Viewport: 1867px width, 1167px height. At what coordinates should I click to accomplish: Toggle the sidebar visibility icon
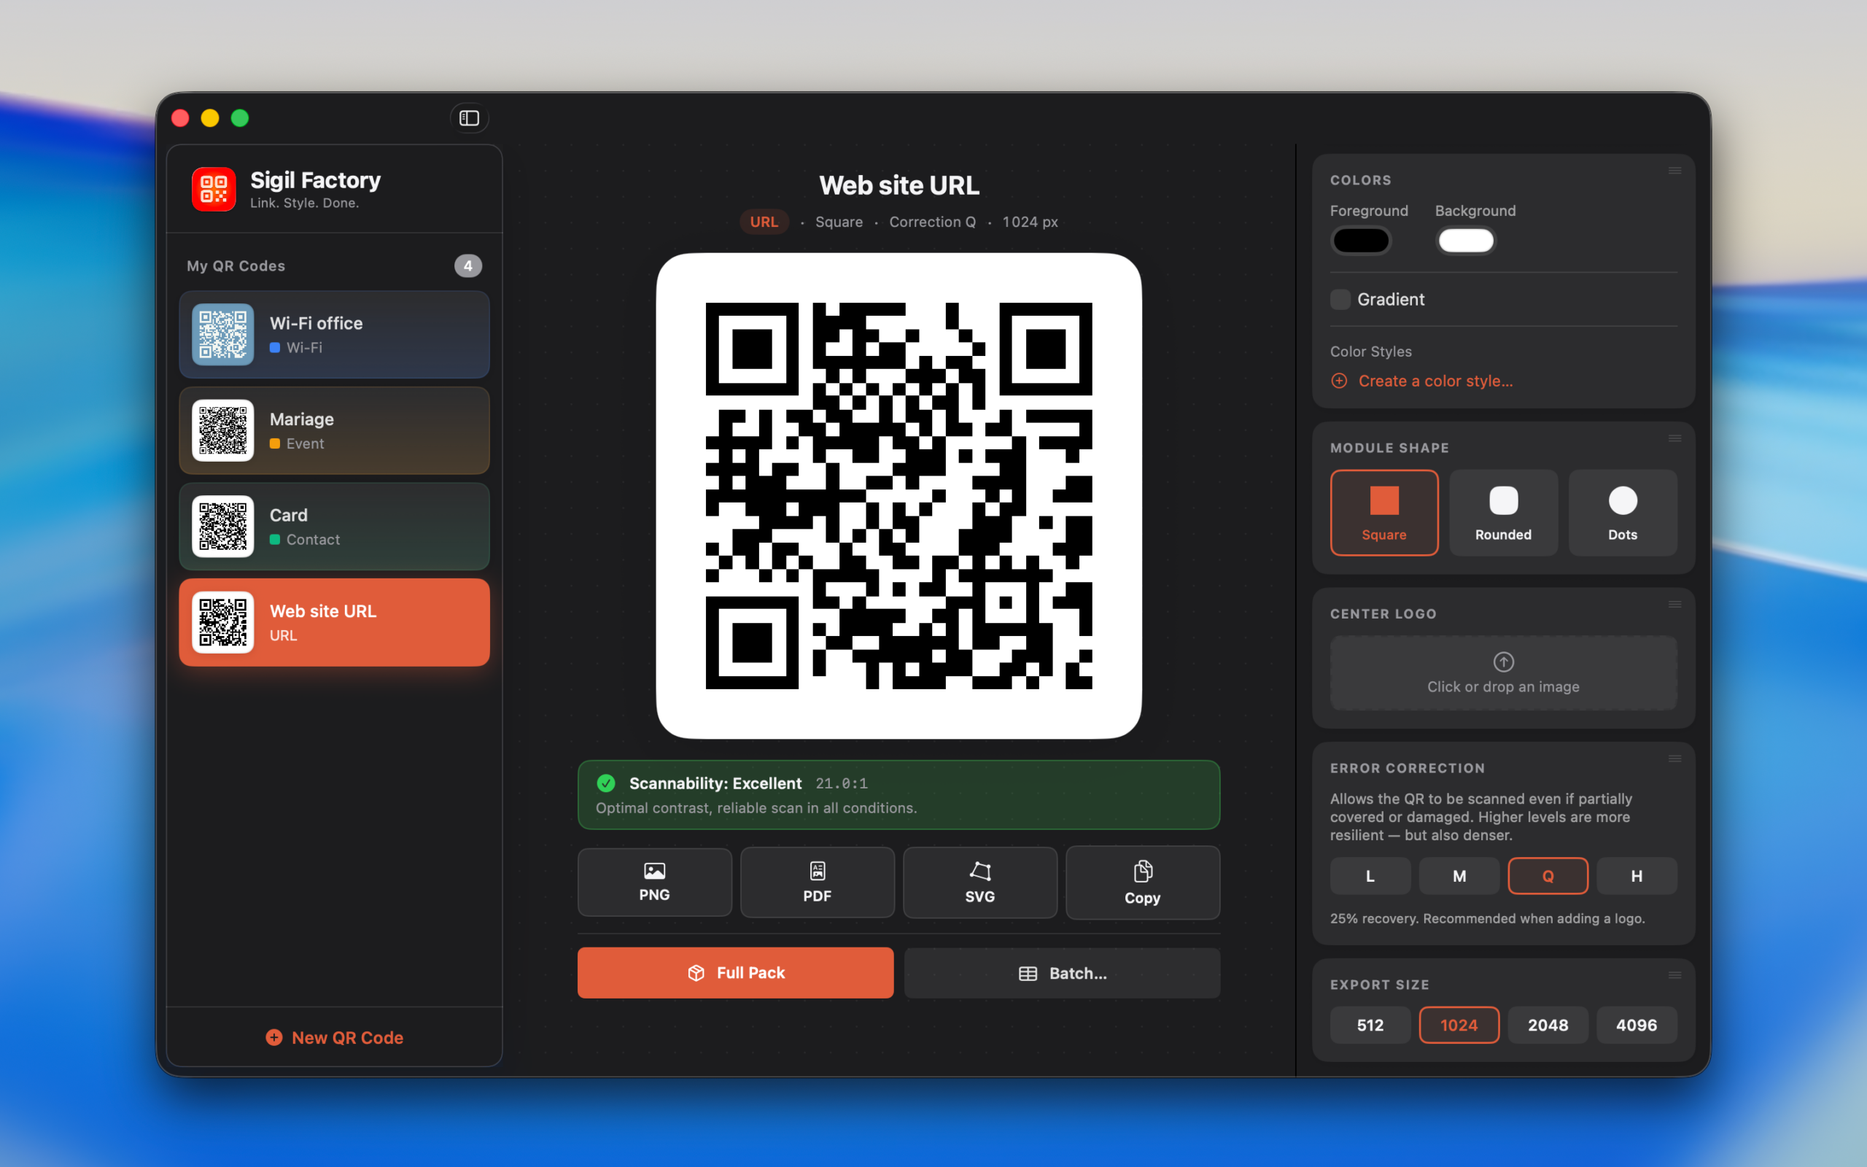[469, 118]
